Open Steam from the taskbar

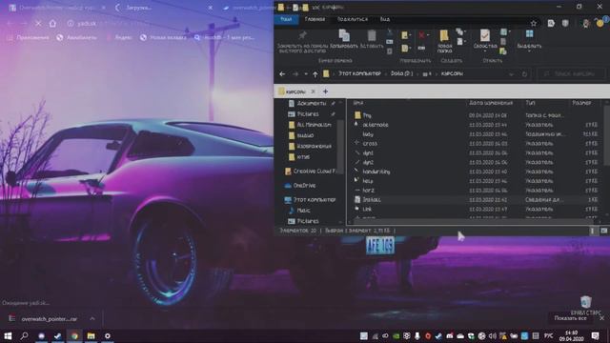coord(57,336)
